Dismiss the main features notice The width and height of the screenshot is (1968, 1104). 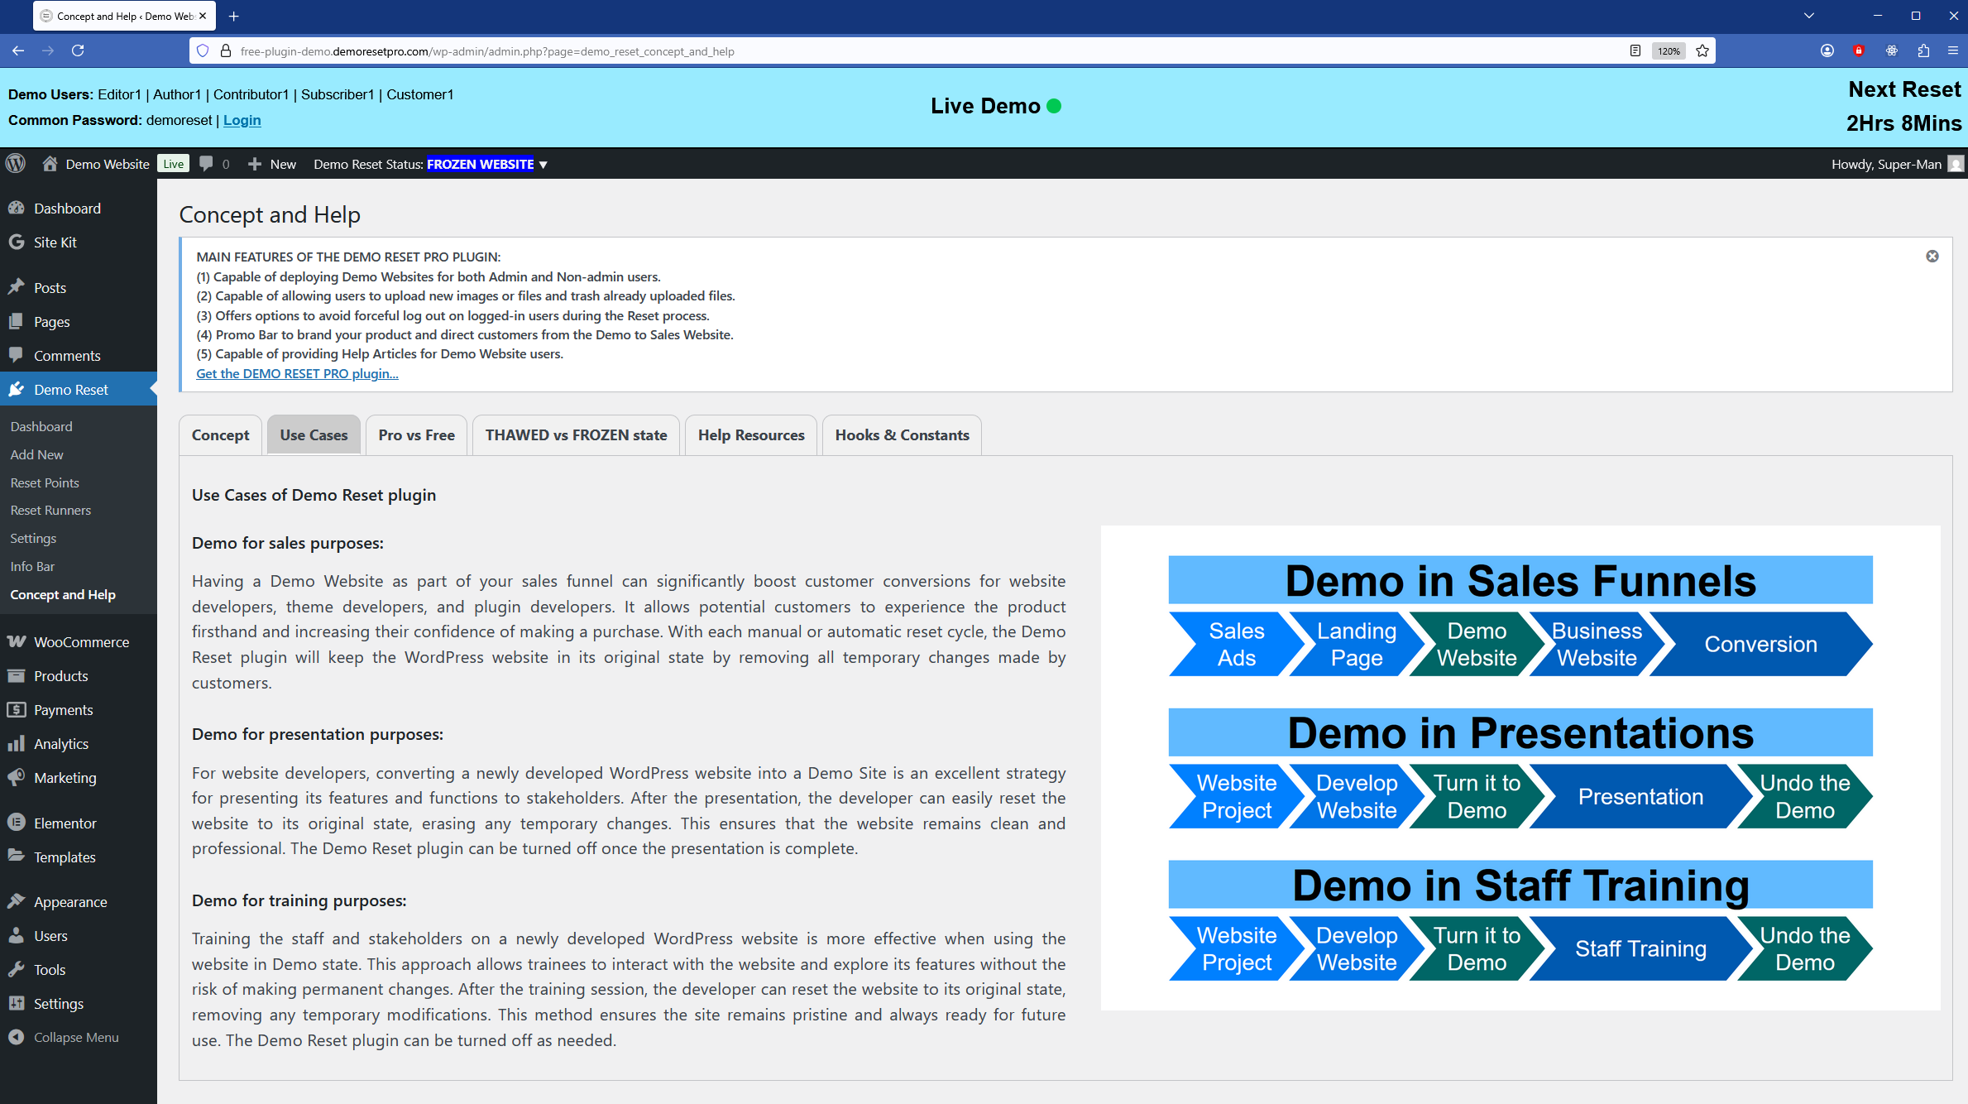click(1932, 257)
